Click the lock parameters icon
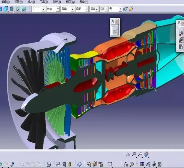 (x=154, y=164)
